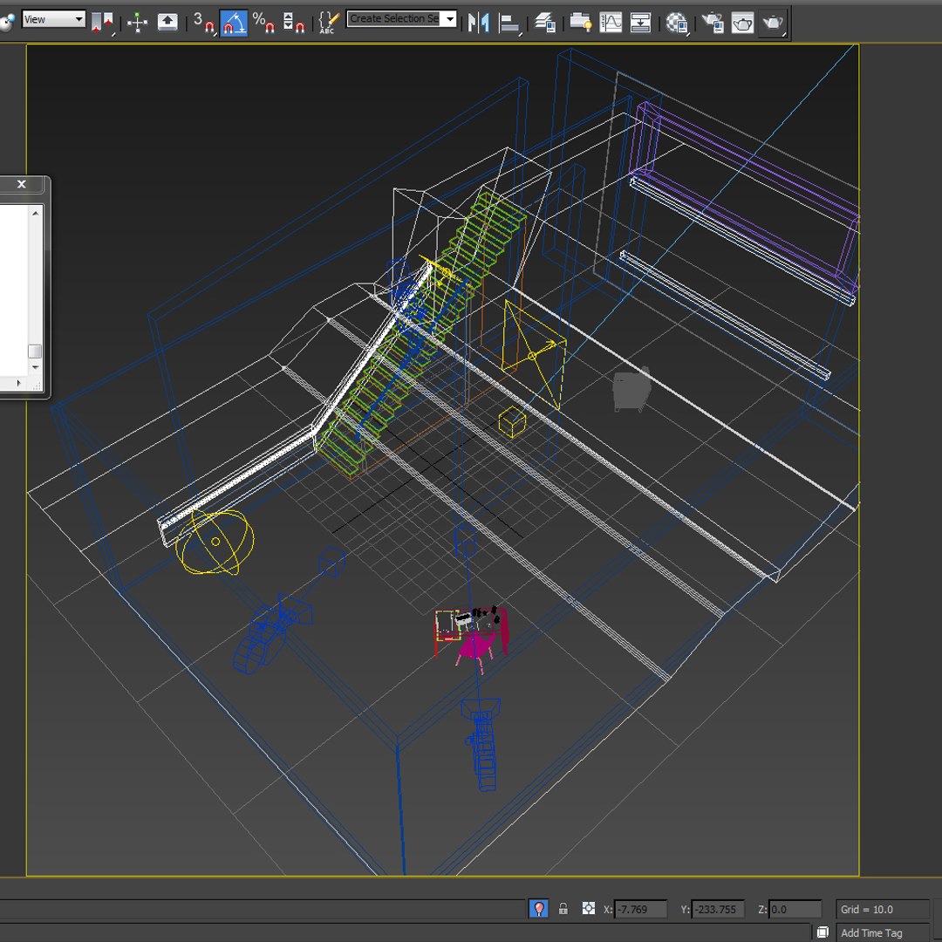The height and width of the screenshot is (942, 942).
Task: Close the floating panel with X button
Action: coord(22,184)
